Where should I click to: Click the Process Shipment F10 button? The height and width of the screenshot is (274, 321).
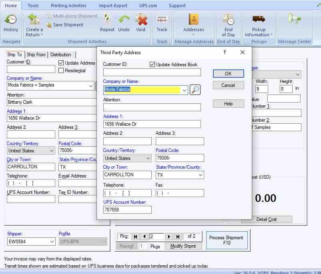click(x=226, y=240)
